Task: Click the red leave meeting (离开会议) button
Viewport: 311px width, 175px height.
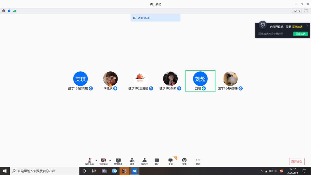Action: click(296, 162)
